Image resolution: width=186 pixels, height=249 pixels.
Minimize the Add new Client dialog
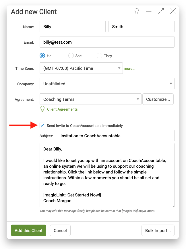[x=149, y=11]
